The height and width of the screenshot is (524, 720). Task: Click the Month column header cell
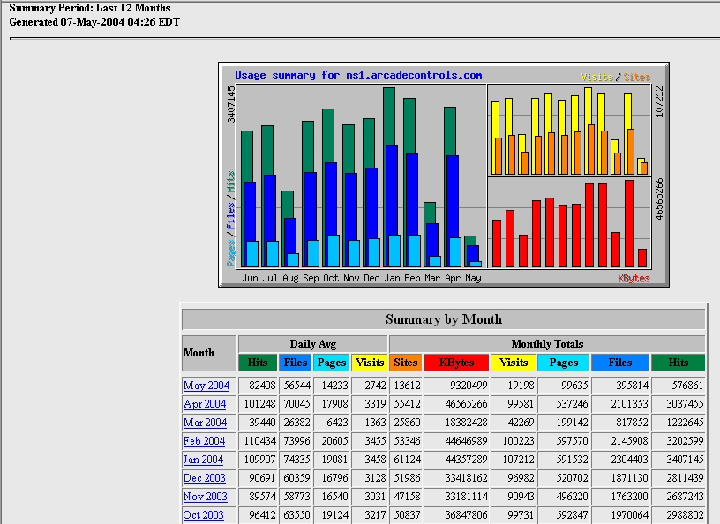click(x=209, y=353)
